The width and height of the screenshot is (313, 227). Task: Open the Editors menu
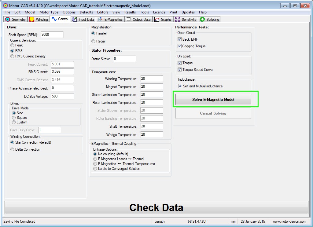coord(102,12)
